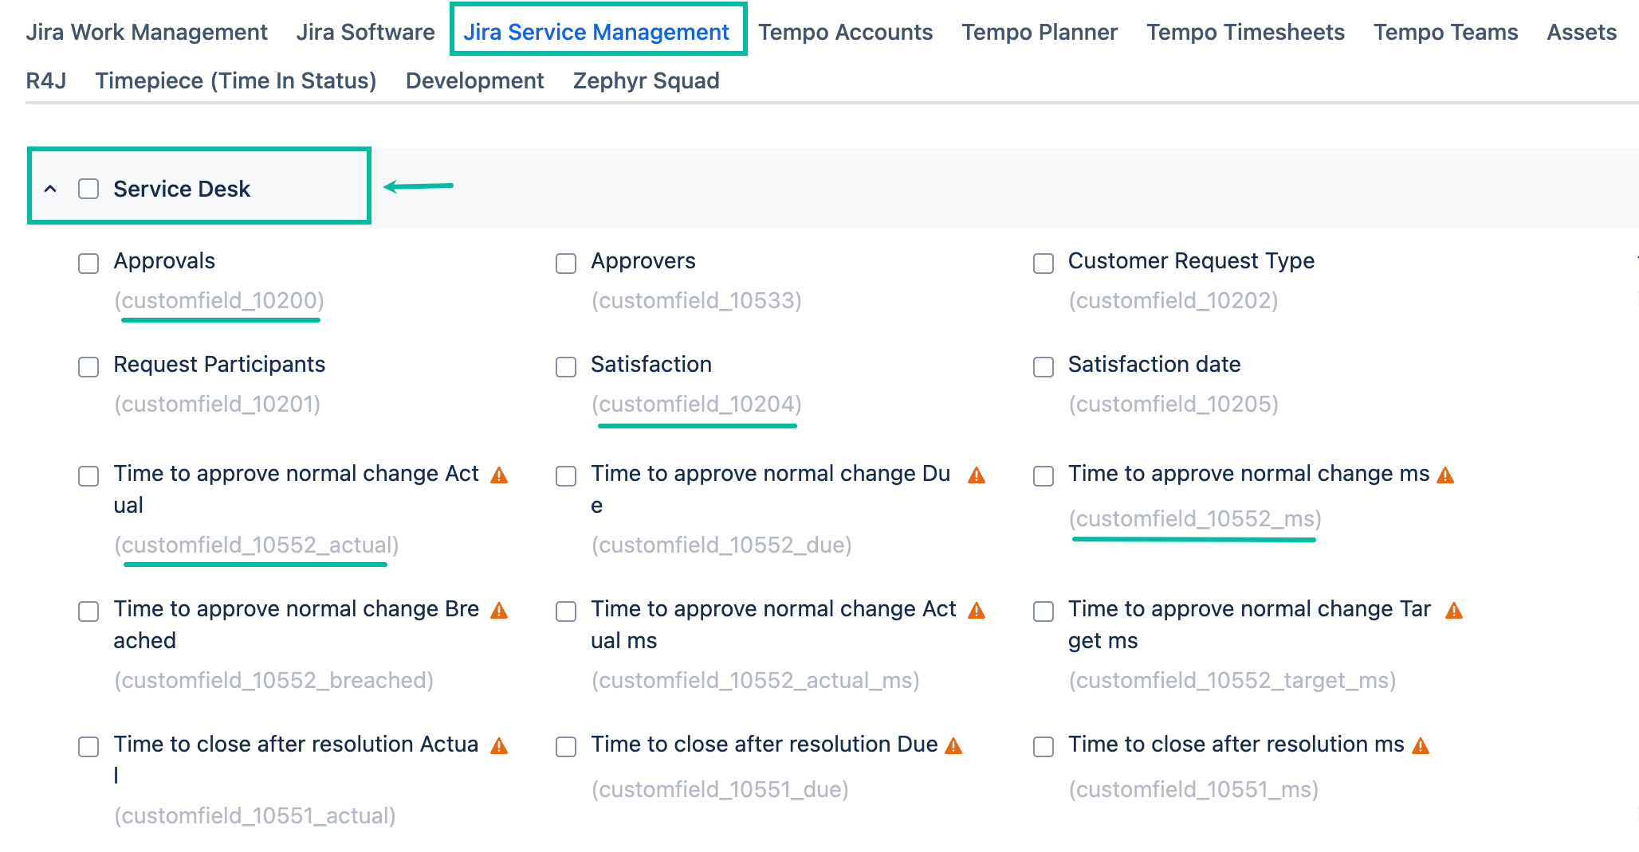Click the "(customfield_10552_due)" ID text
Screen dimensions: 1639x852
click(721, 545)
